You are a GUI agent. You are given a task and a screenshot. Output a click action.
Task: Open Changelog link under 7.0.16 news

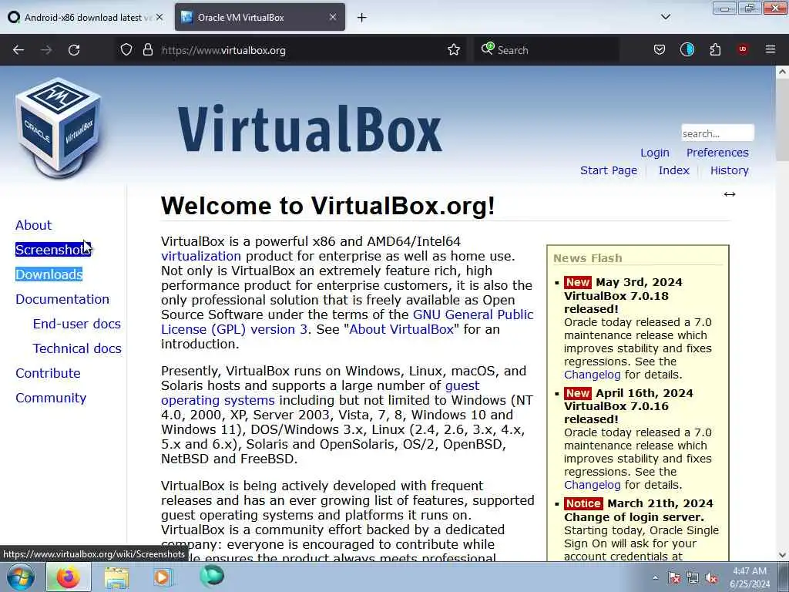point(593,486)
